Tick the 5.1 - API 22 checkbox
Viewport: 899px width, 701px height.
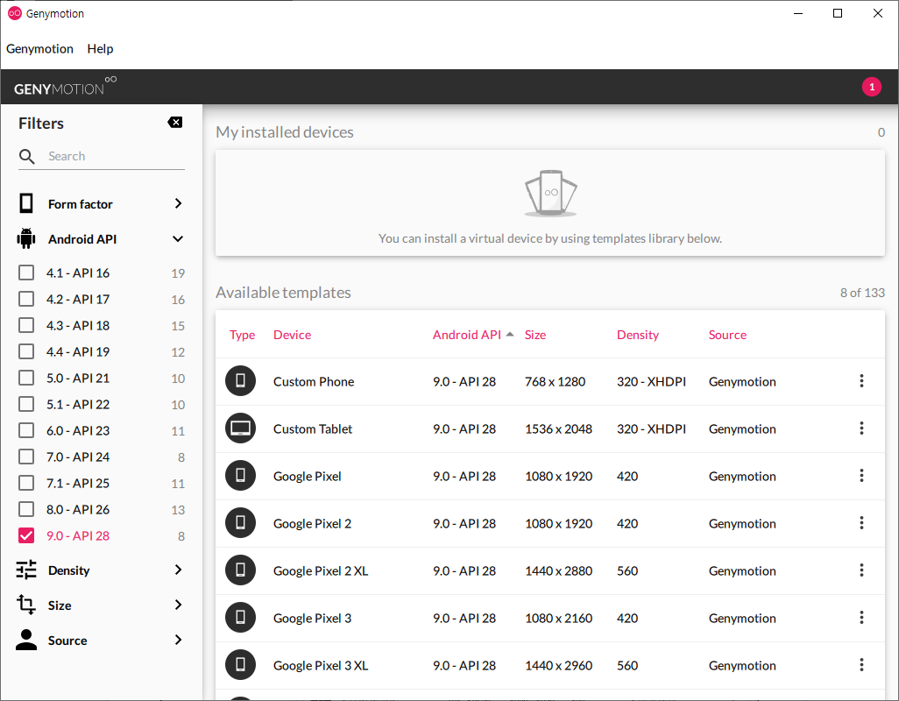pos(26,404)
